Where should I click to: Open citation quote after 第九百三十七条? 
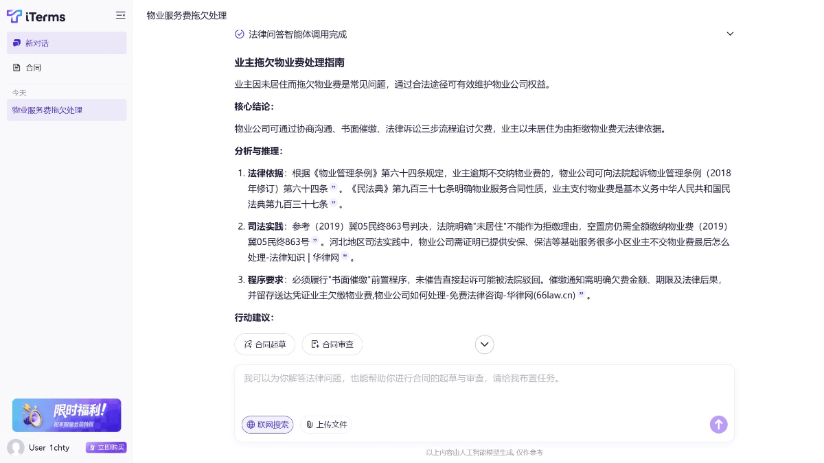[x=334, y=204]
